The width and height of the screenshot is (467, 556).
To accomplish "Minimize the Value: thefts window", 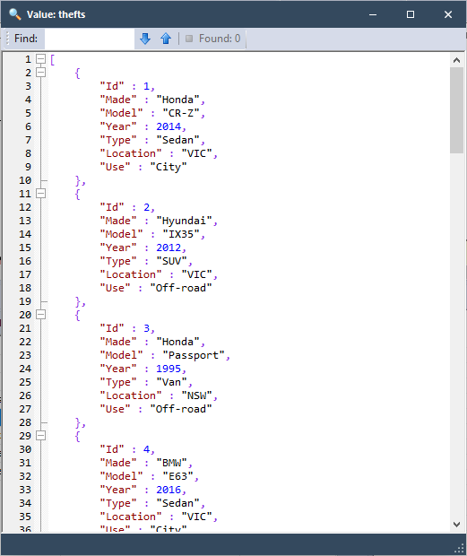I will click(373, 14).
